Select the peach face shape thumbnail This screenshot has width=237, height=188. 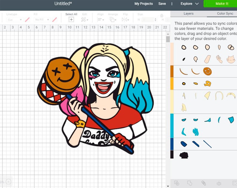pyautogui.click(x=231, y=59)
